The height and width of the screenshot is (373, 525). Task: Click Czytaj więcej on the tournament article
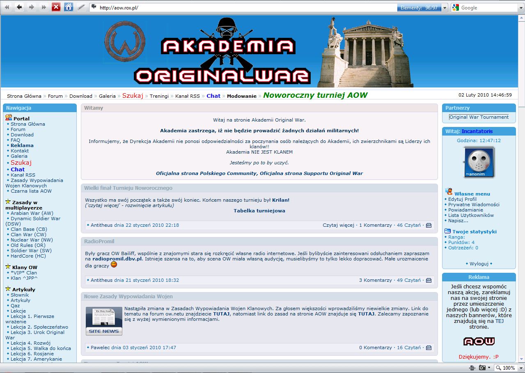(338, 225)
